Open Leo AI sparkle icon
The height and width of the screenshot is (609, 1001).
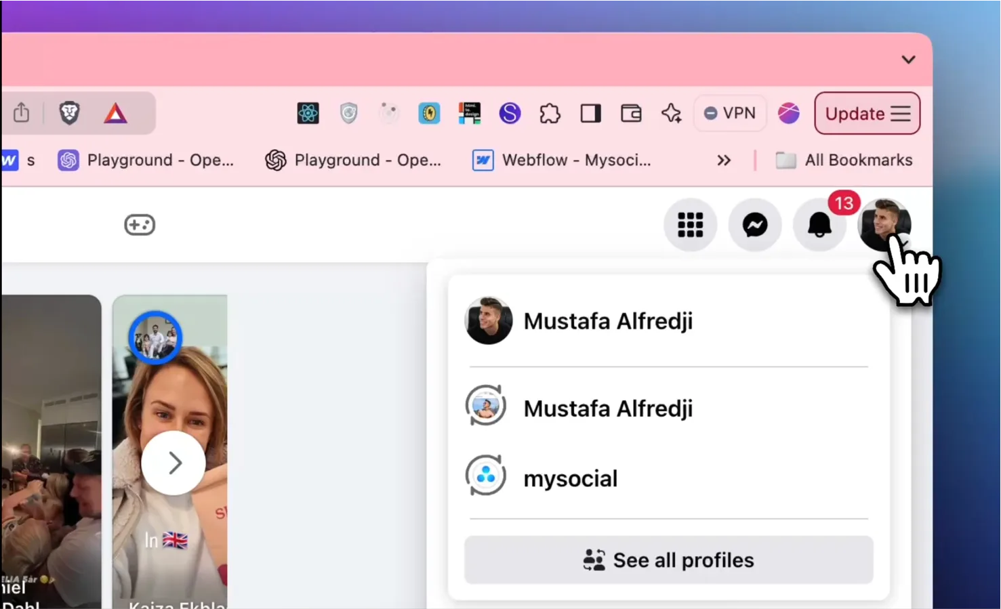tap(671, 113)
